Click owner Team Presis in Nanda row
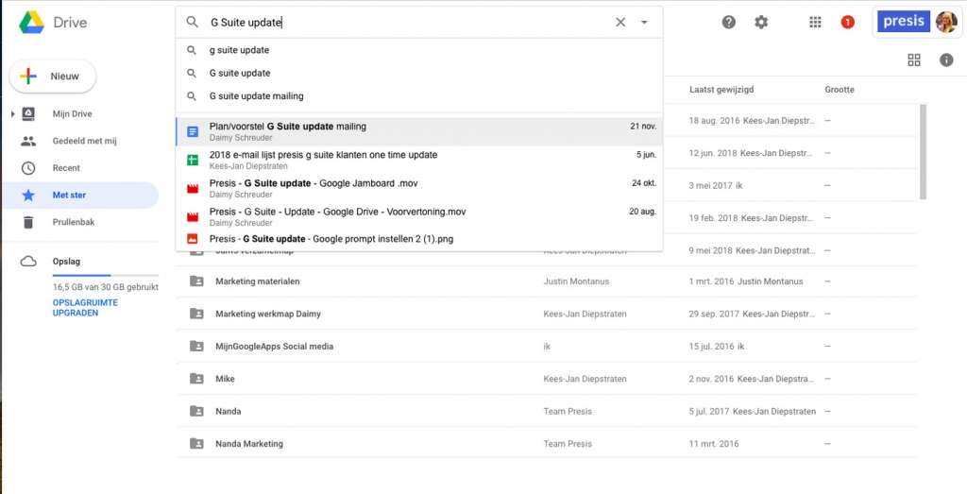 pyautogui.click(x=568, y=412)
